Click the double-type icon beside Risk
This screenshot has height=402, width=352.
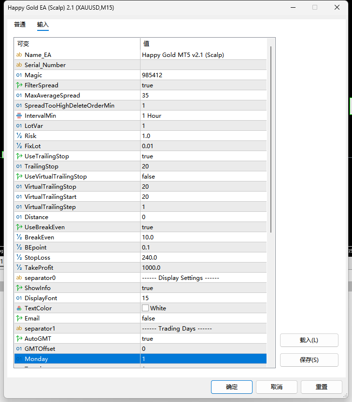pos(19,136)
